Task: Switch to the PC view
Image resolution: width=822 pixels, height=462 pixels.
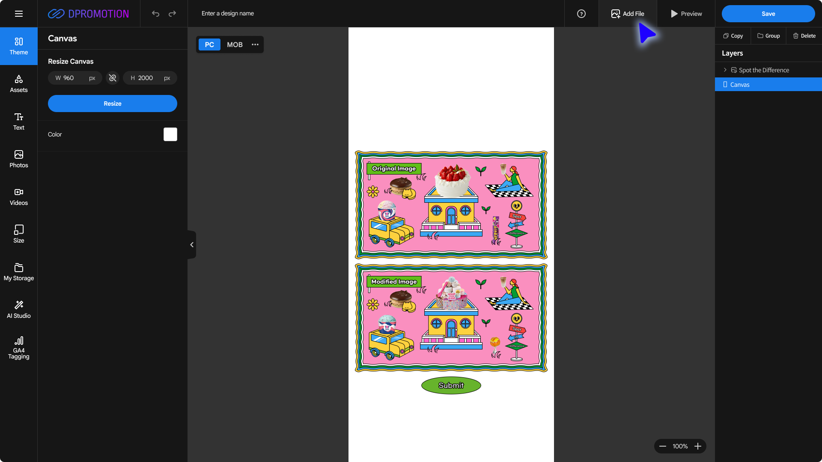Action: point(209,44)
